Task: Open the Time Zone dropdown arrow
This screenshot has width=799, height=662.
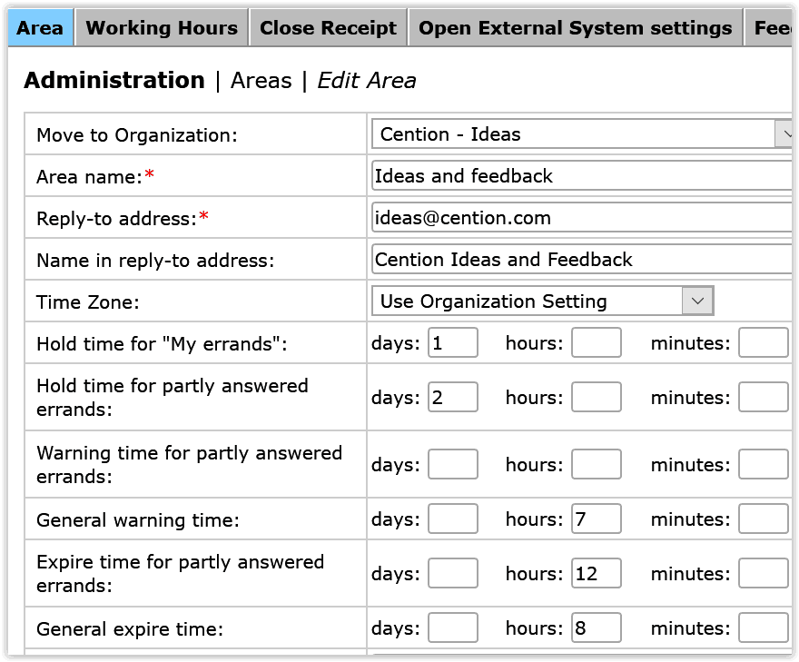Action: click(697, 301)
